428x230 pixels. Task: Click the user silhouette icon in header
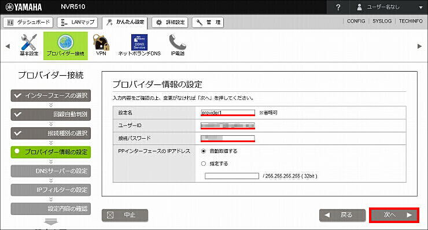[x=360, y=8]
